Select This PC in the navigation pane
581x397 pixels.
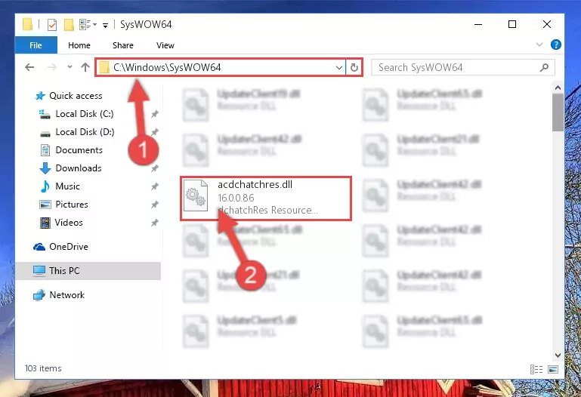(x=88, y=271)
